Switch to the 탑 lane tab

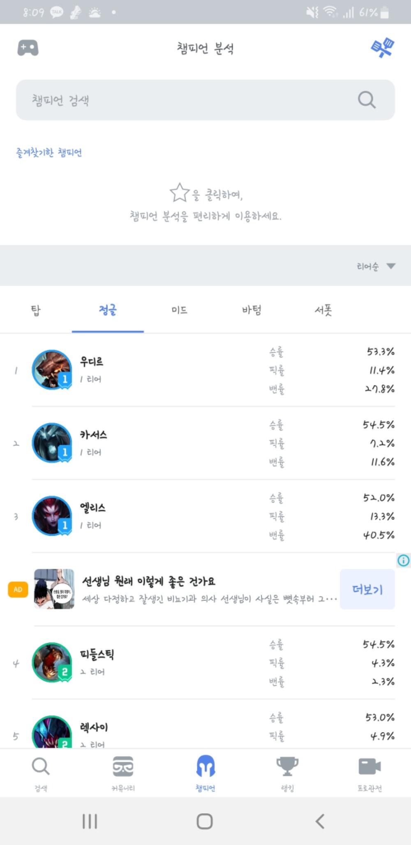pyautogui.click(x=36, y=310)
